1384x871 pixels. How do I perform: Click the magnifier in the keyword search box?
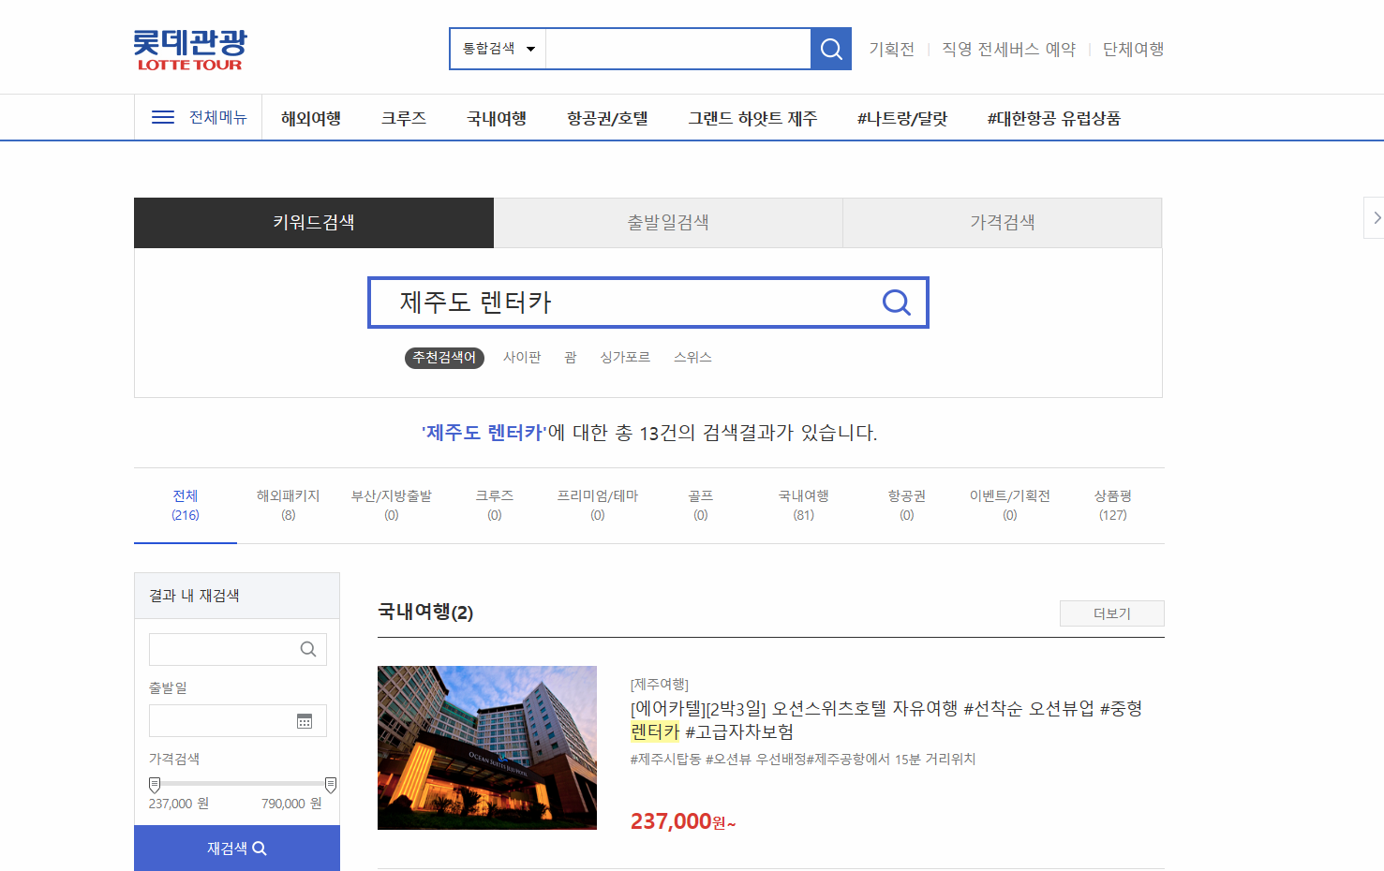[x=895, y=302]
